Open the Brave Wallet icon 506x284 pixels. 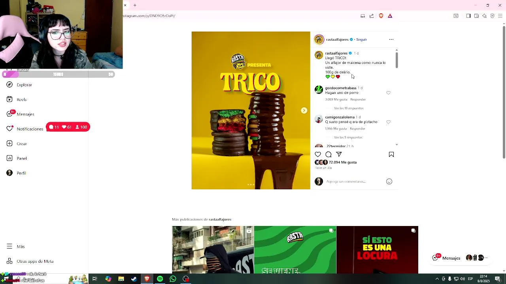click(x=476, y=16)
